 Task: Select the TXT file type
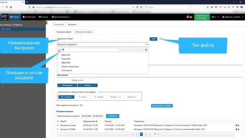pos(161,39)
